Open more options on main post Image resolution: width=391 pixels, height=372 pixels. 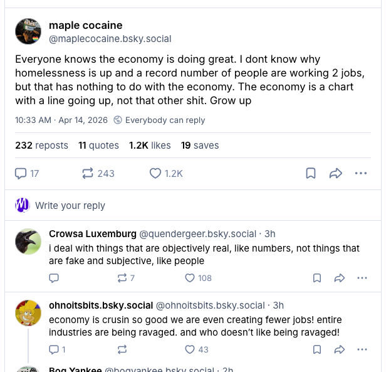coord(361,173)
